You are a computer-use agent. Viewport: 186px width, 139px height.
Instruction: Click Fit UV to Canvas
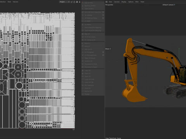pyautogui.click(x=90, y=37)
